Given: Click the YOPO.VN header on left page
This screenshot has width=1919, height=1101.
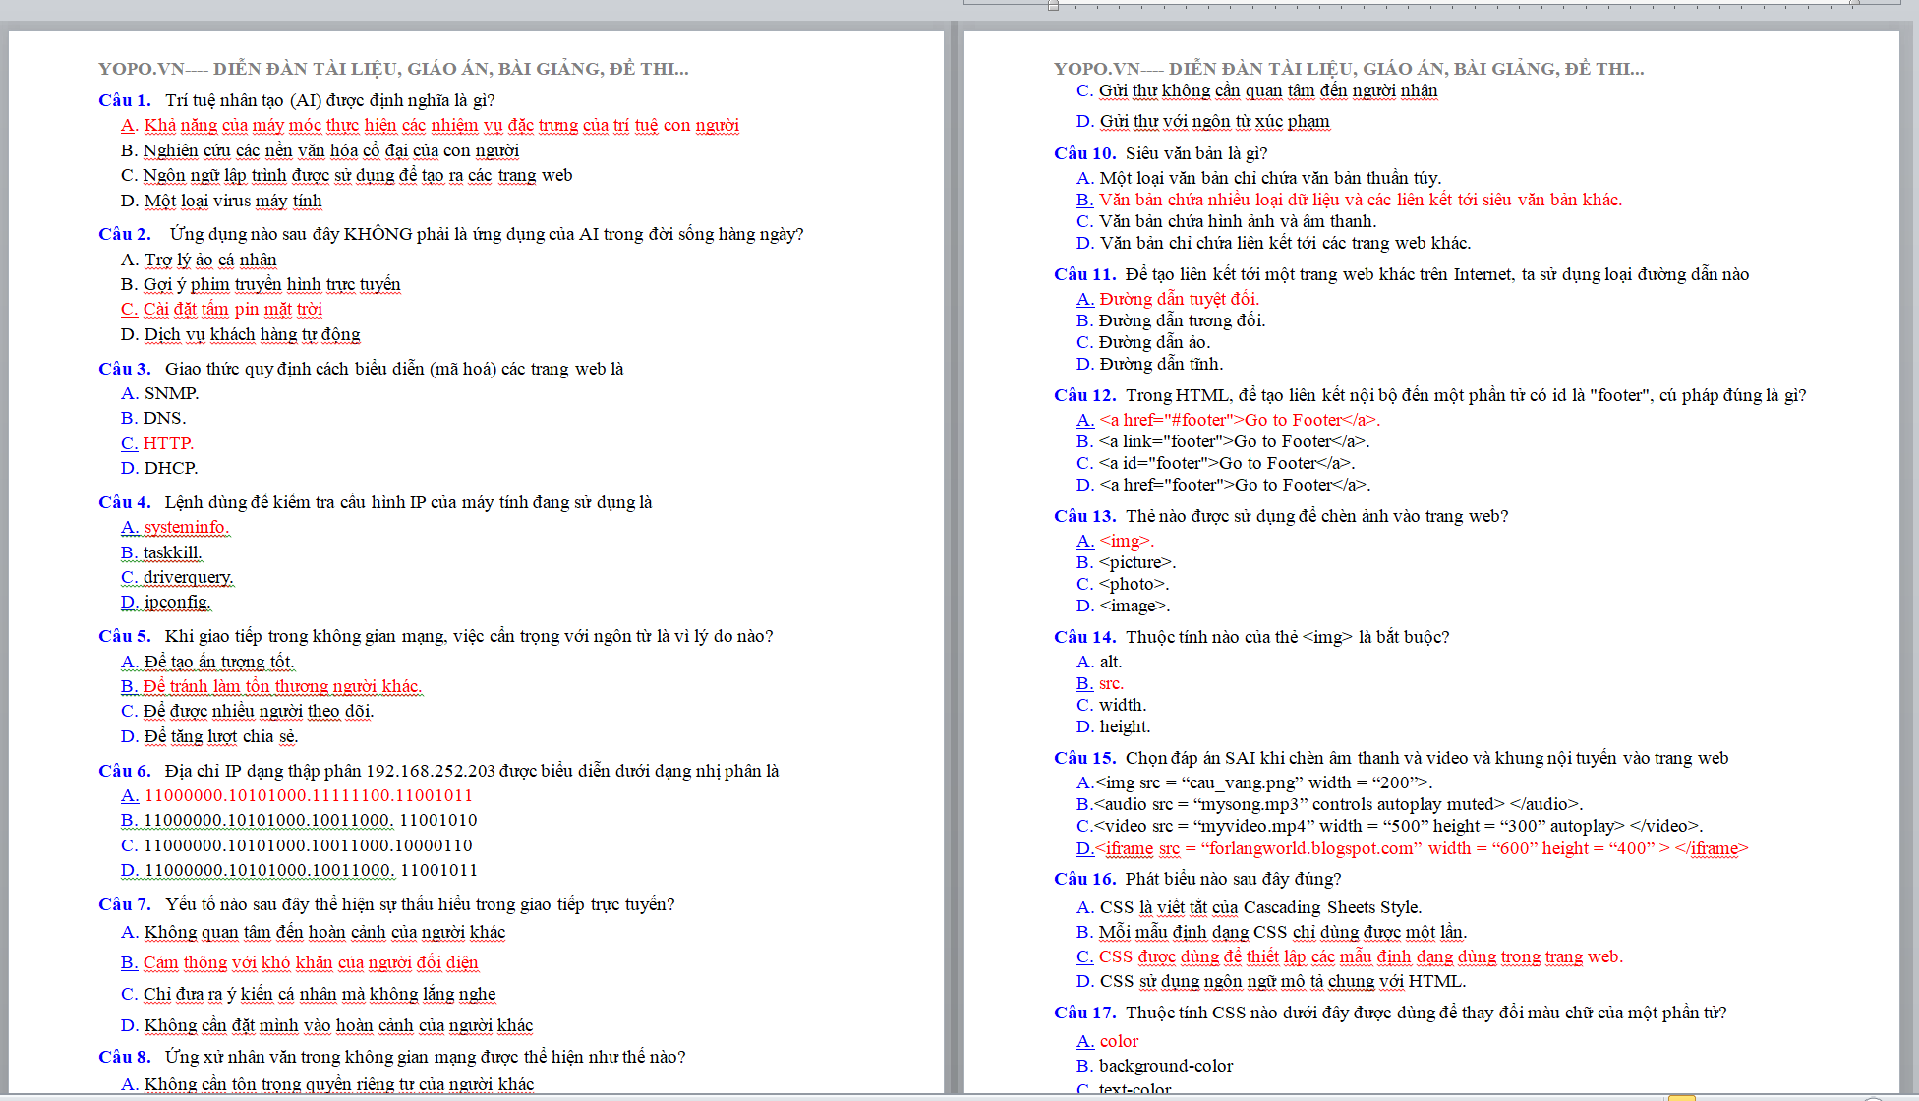Looking at the screenshot, I should pos(393,69).
